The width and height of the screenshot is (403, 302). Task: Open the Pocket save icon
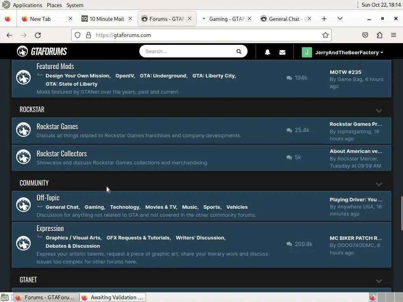365,35
